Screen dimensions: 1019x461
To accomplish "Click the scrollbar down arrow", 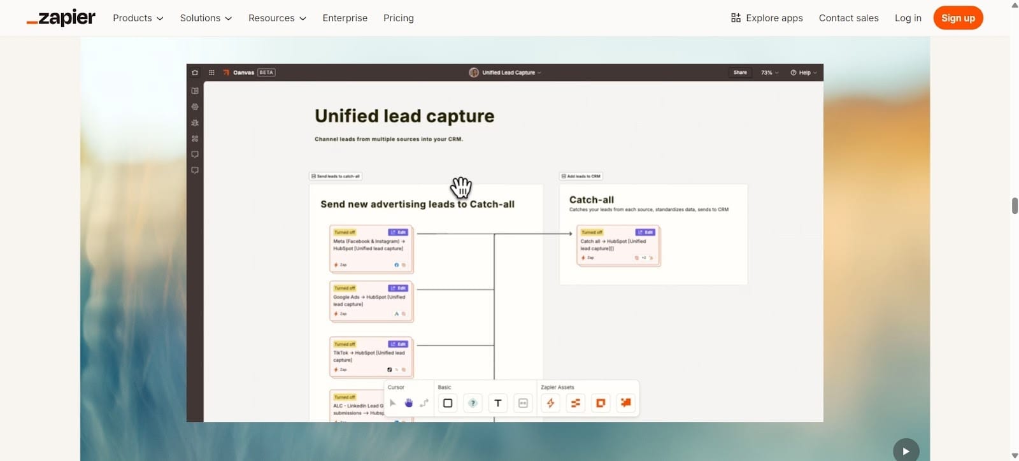I will pyautogui.click(x=1015, y=456).
